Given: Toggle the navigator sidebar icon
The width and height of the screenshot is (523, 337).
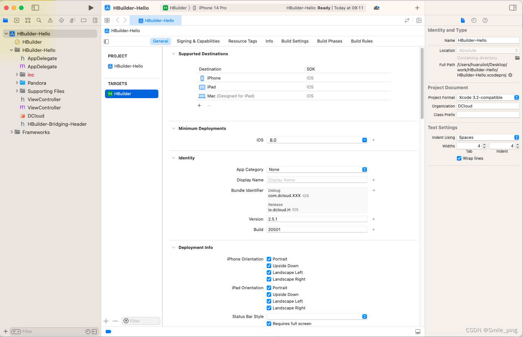Looking at the screenshot, I should (35, 8).
